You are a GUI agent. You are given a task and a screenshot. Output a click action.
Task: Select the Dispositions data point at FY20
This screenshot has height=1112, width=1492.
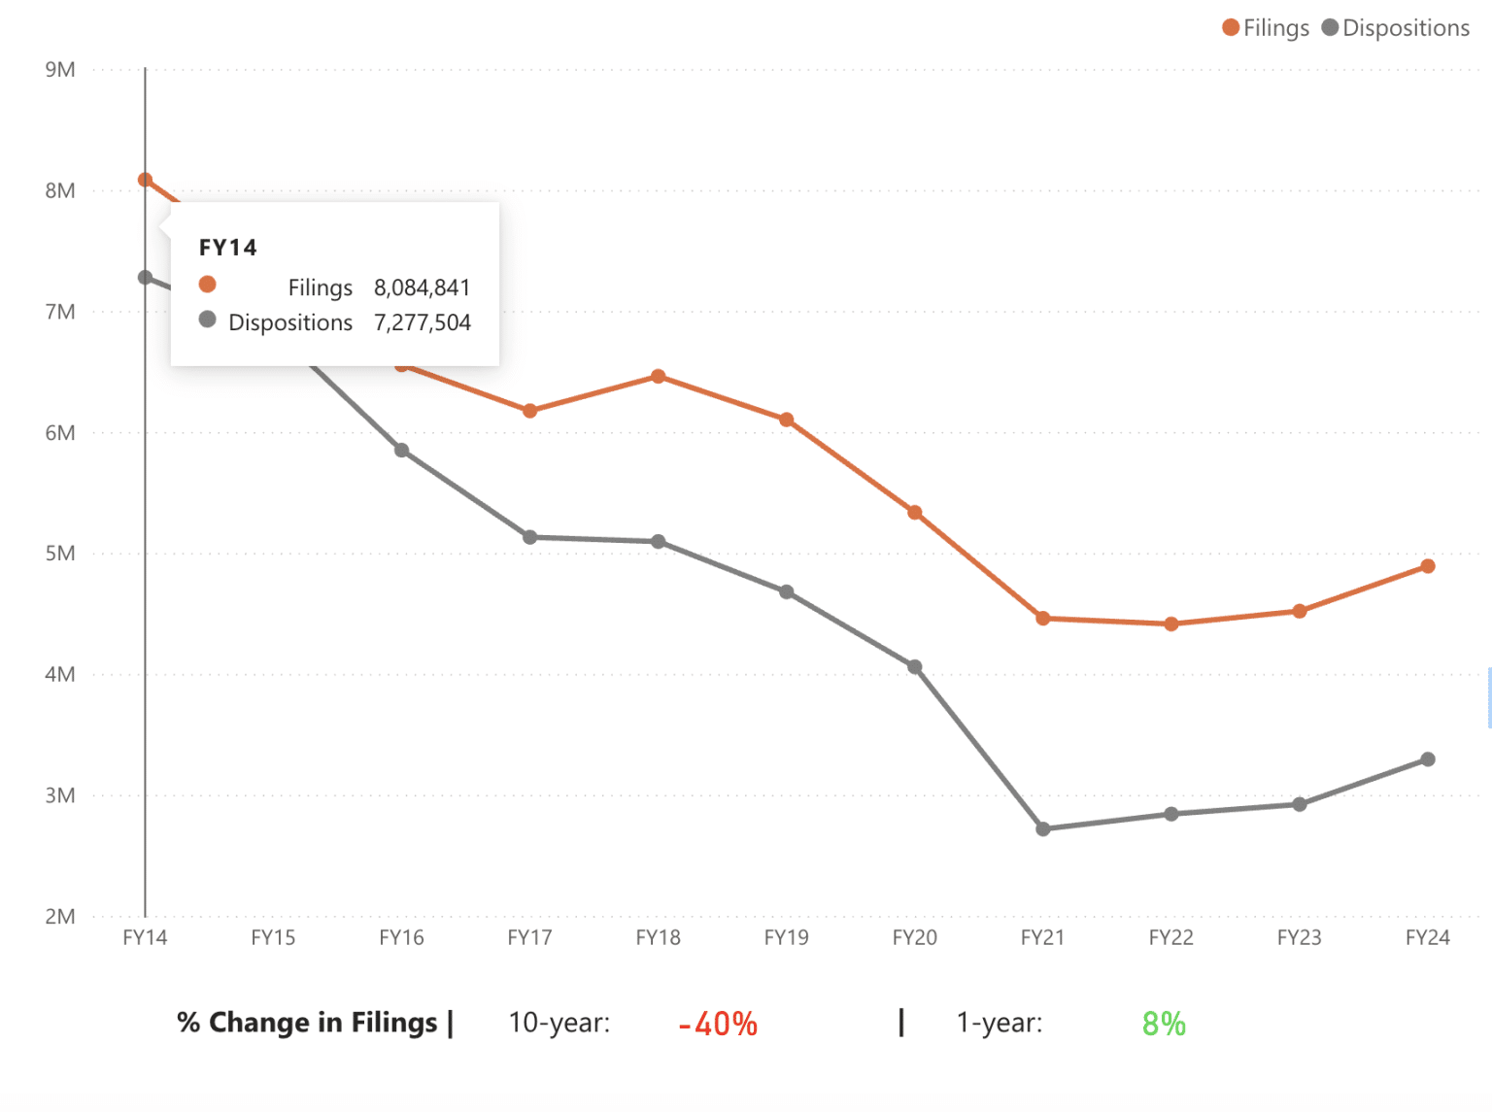tap(914, 667)
